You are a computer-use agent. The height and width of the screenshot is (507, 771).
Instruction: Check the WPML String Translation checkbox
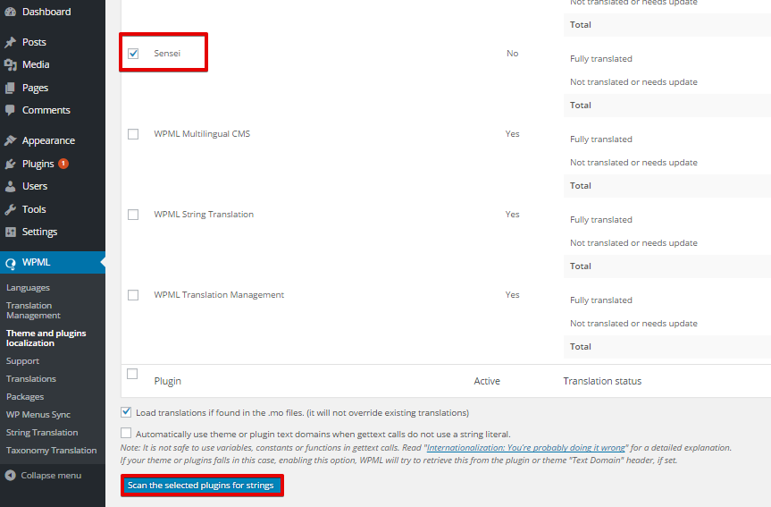click(133, 215)
